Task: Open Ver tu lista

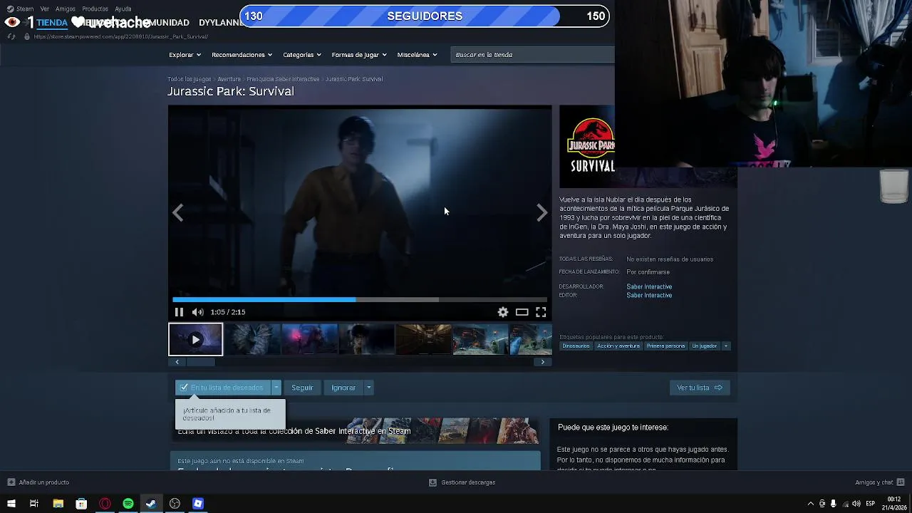Action: (x=700, y=388)
